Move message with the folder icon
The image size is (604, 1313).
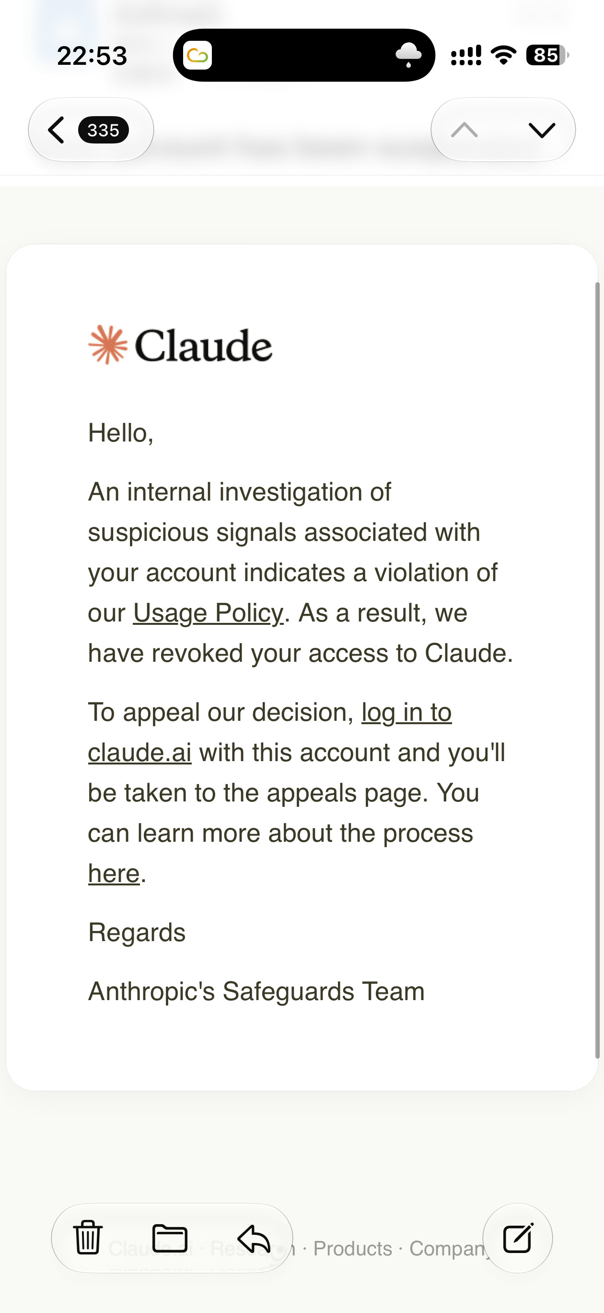170,1238
